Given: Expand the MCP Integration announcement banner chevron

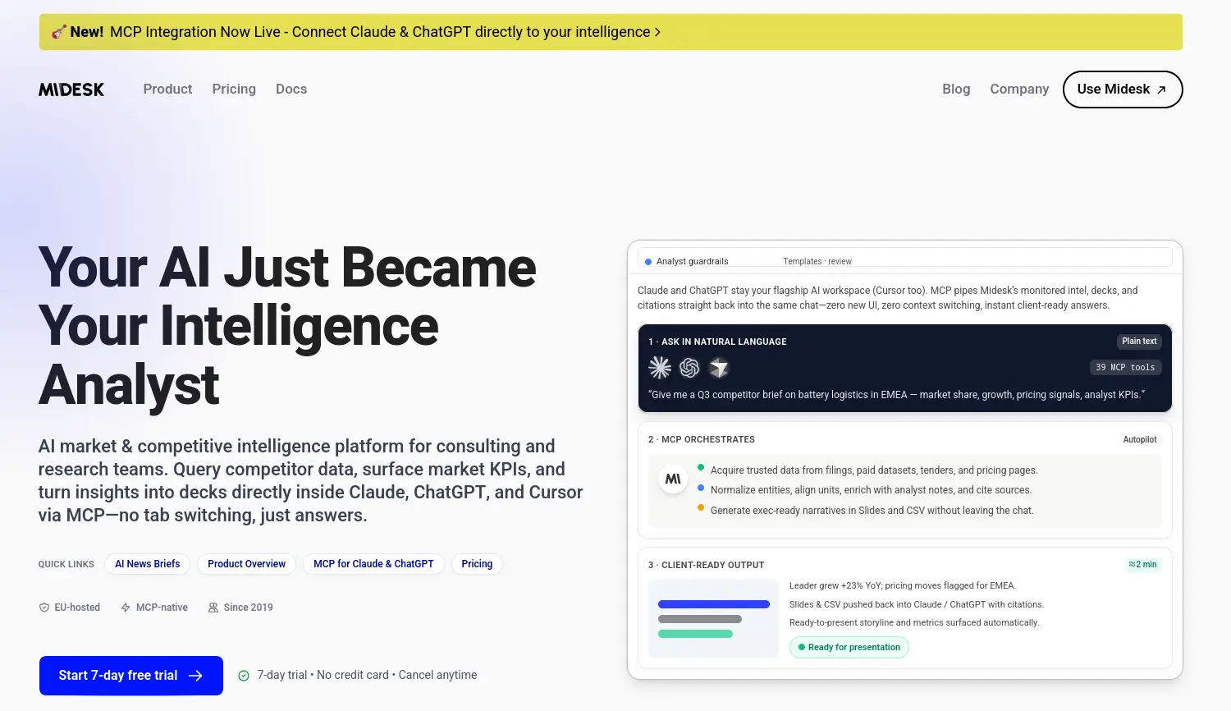Looking at the screenshot, I should 657,32.
